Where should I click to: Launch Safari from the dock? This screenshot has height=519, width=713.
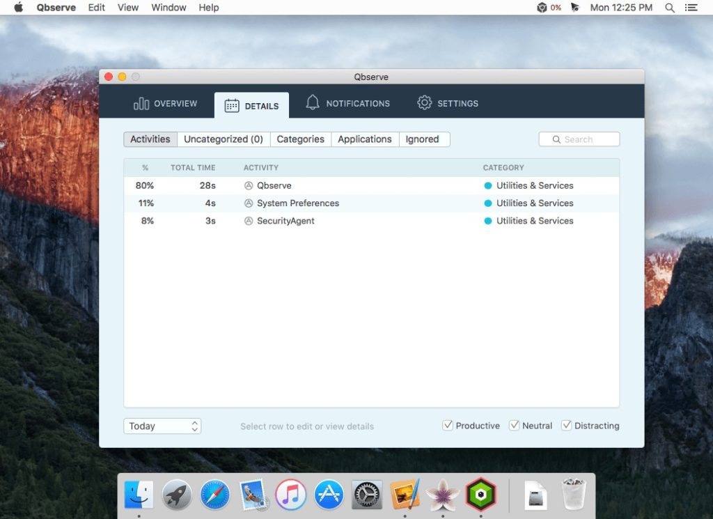(214, 495)
